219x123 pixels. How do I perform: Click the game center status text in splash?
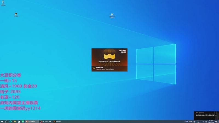tap(105, 69)
